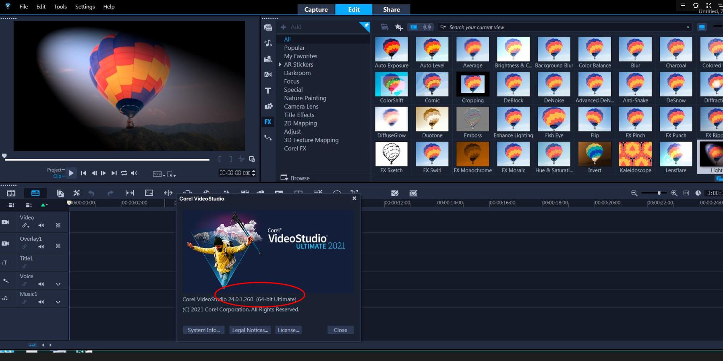Open the Tools menu

click(60, 6)
